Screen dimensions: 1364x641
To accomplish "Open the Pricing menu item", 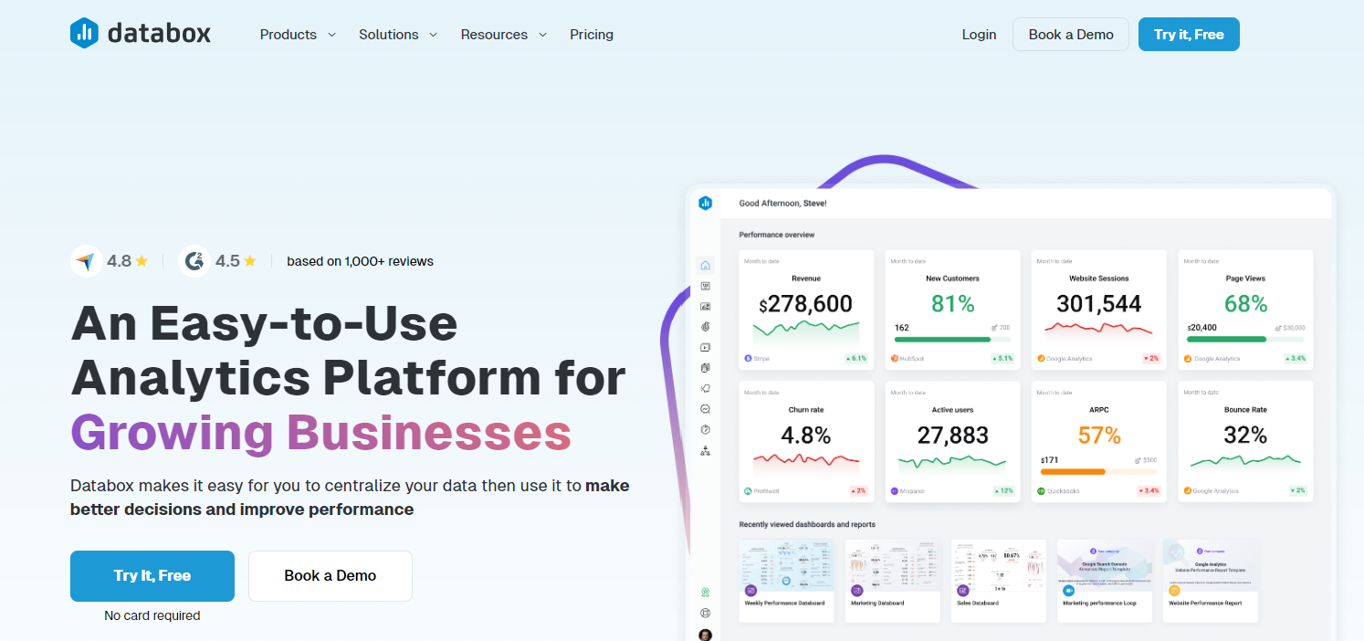I will pos(592,34).
